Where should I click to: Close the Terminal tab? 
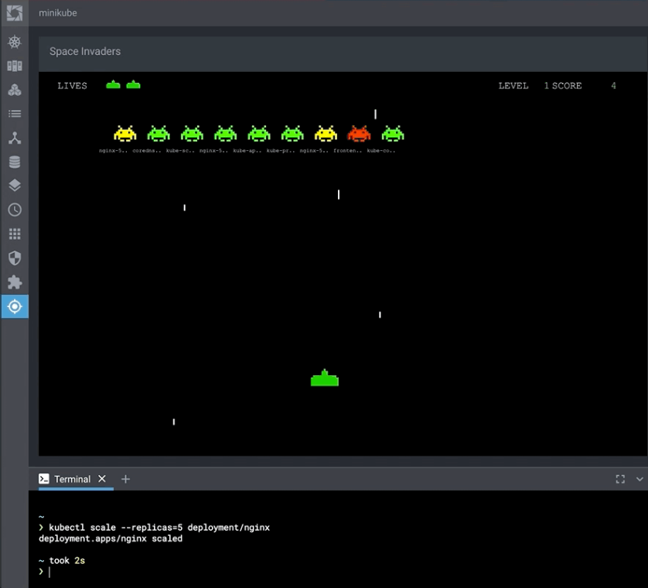pyautogui.click(x=102, y=479)
